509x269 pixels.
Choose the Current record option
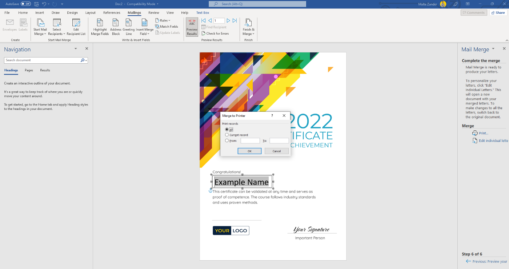227,135
